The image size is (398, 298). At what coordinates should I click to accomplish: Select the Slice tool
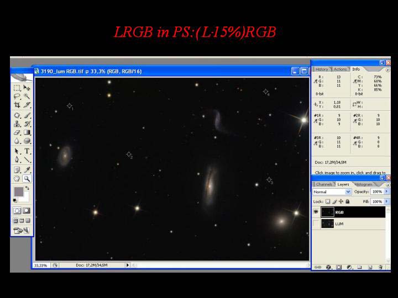[x=27, y=105]
